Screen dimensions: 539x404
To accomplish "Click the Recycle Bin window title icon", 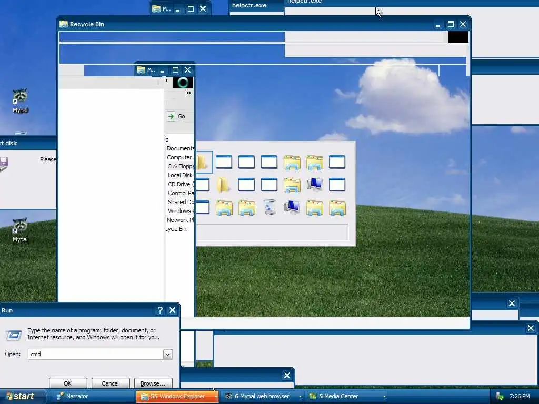I will pos(64,24).
